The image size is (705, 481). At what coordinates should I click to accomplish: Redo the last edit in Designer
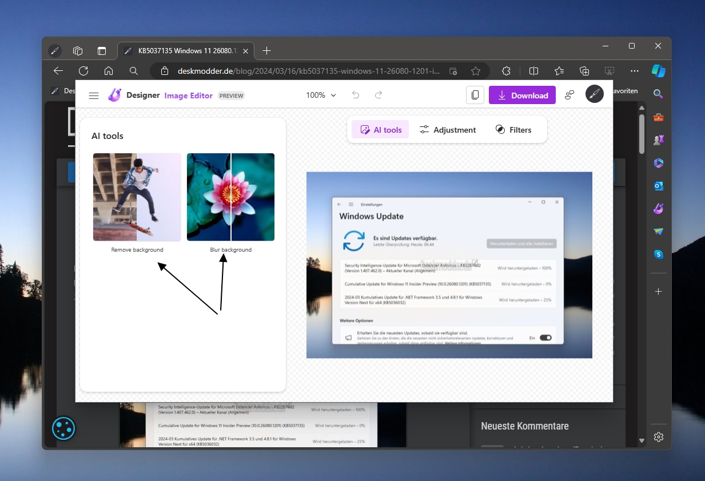[378, 95]
